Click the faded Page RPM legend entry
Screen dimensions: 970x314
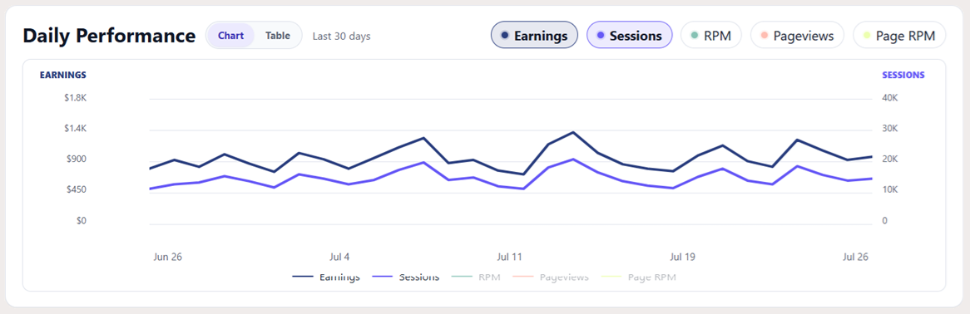(x=638, y=277)
